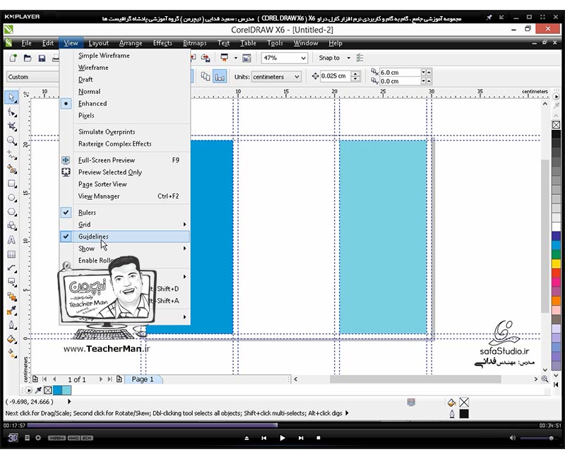
Task: Pick the yellow palette swatch
Action: (556, 263)
